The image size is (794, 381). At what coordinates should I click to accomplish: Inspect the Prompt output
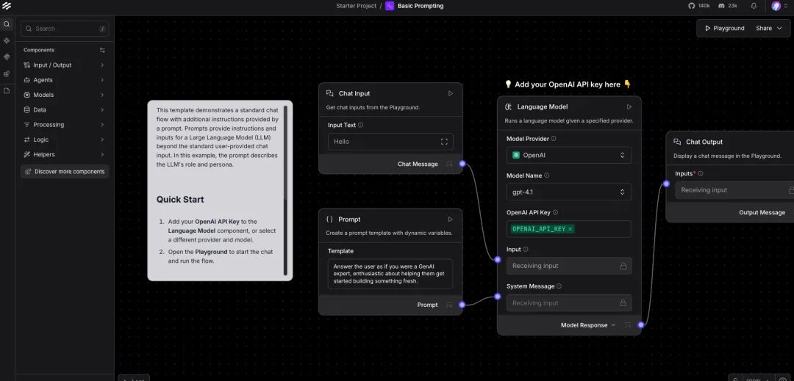448,305
